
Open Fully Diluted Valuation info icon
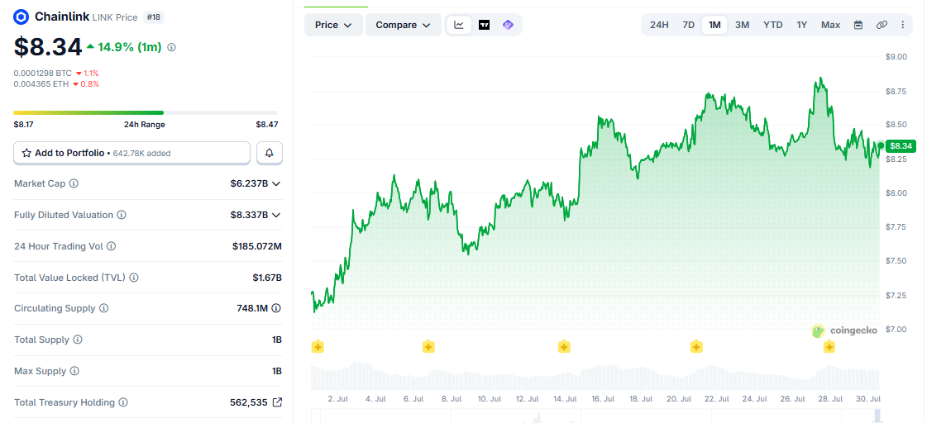point(122,215)
